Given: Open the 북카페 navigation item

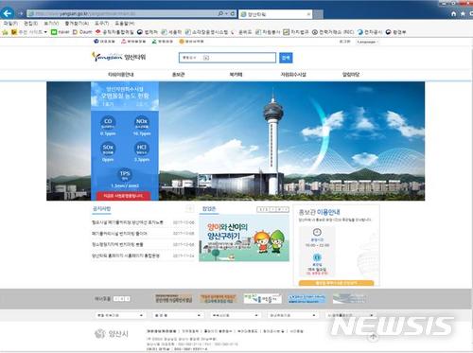Looking at the screenshot, I should [x=236, y=75].
